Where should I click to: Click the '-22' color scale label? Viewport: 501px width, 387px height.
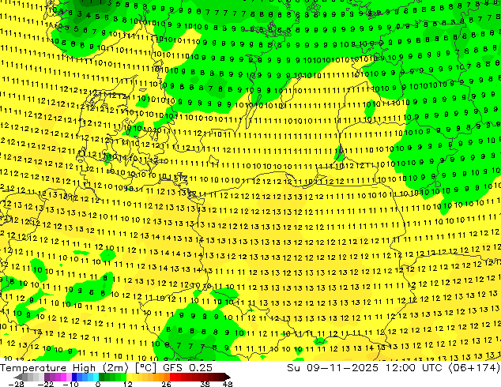45,384
